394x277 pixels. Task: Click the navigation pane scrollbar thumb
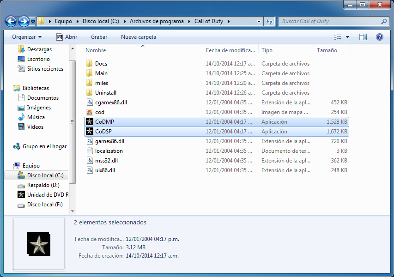click(73, 122)
